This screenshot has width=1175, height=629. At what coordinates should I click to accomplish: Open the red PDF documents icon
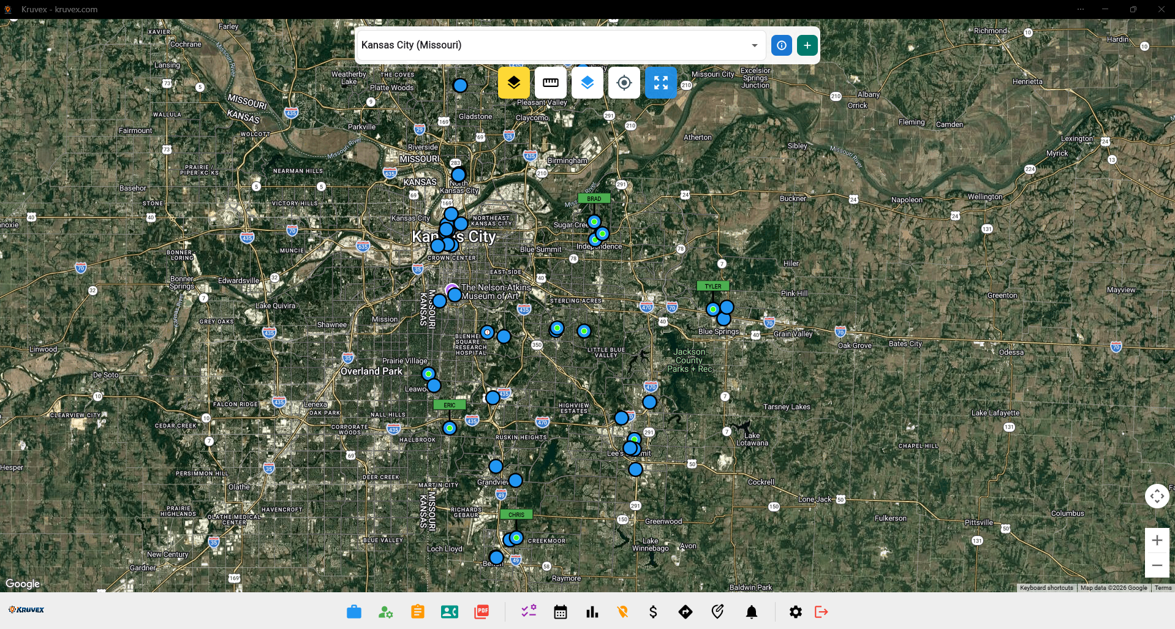(482, 612)
